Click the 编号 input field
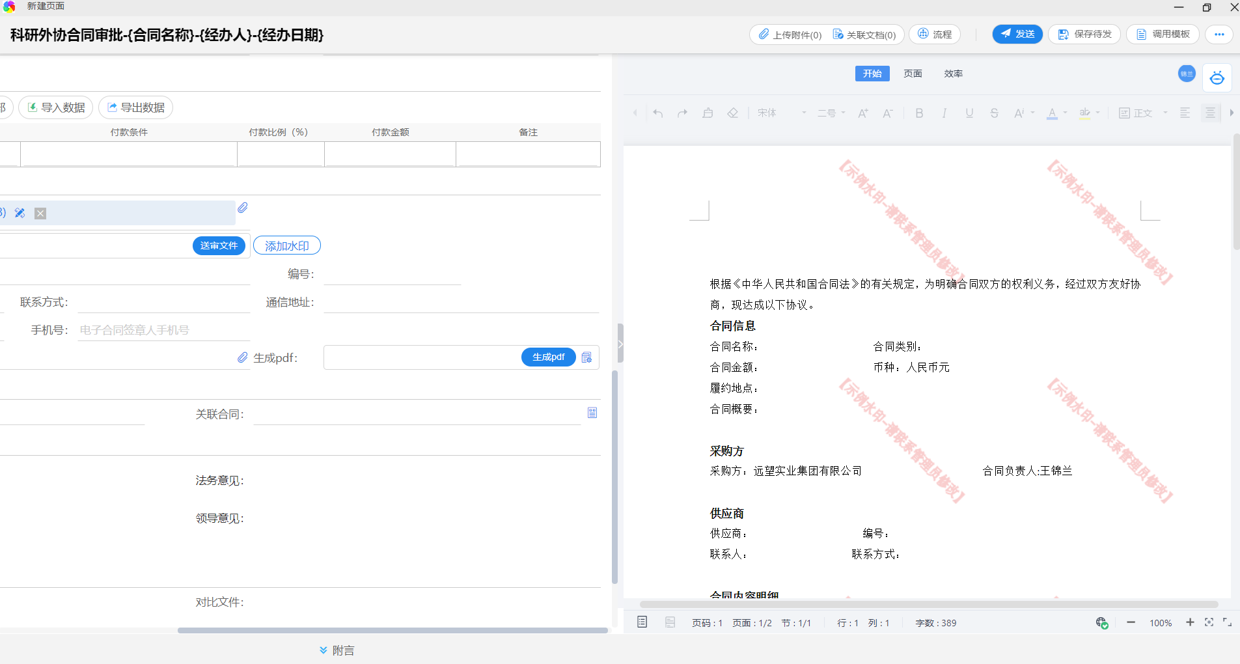The height and width of the screenshot is (664, 1240). (x=392, y=274)
